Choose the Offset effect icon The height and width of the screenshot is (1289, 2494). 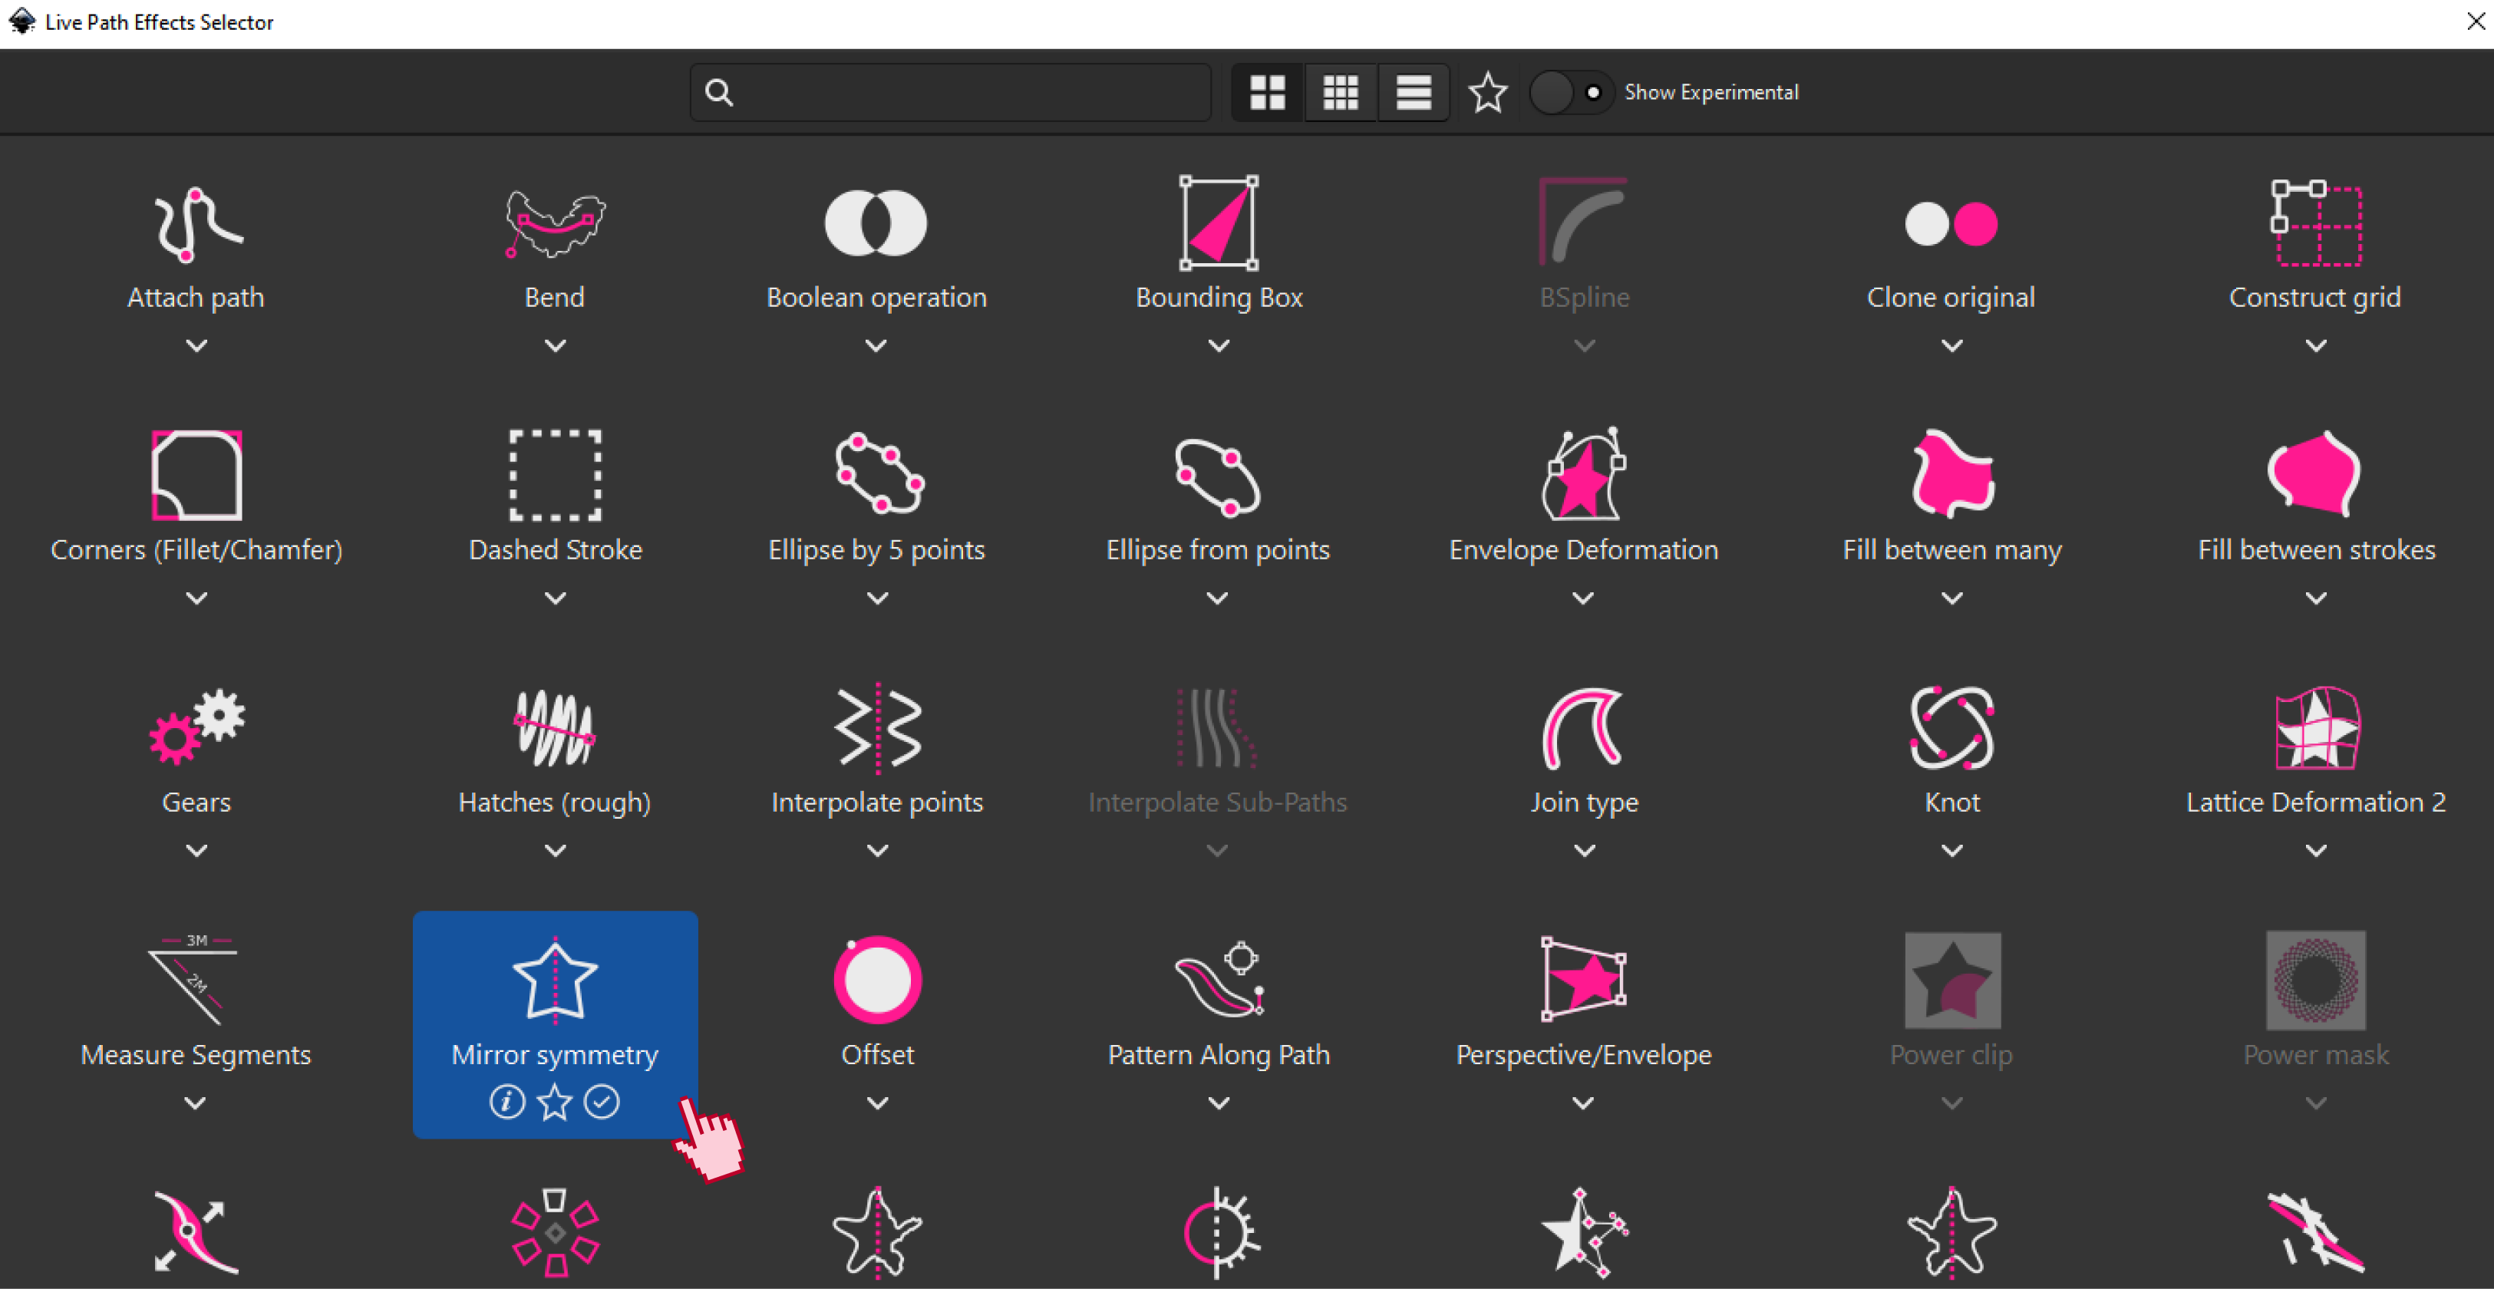coord(877,979)
